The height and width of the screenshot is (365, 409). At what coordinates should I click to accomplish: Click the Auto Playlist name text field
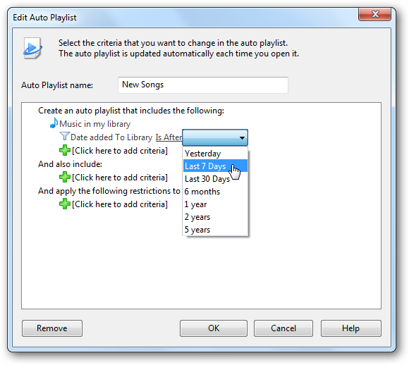tap(203, 85)
